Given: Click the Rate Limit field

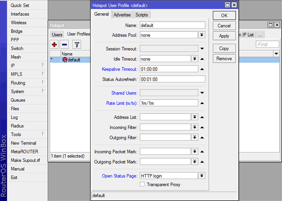Looking at the screenshot, I should point(169,103).
